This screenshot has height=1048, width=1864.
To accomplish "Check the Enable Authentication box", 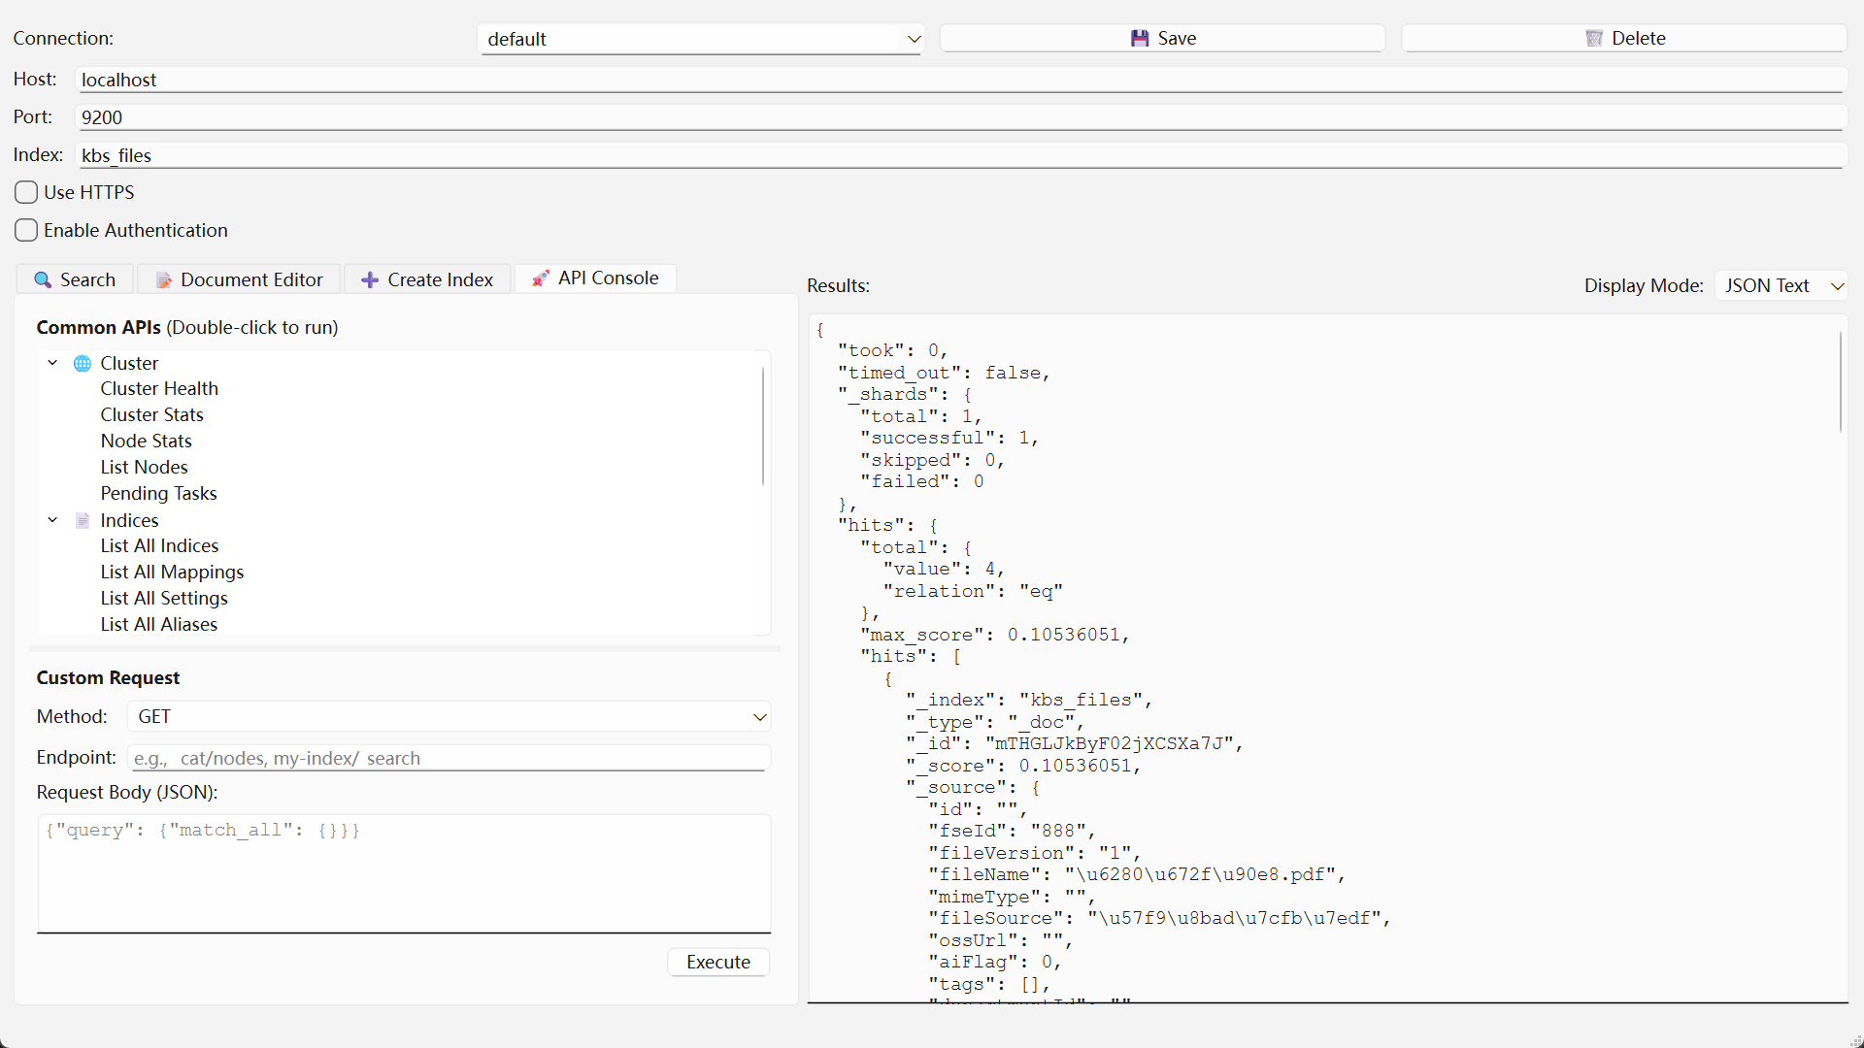I will click(26, 230).
